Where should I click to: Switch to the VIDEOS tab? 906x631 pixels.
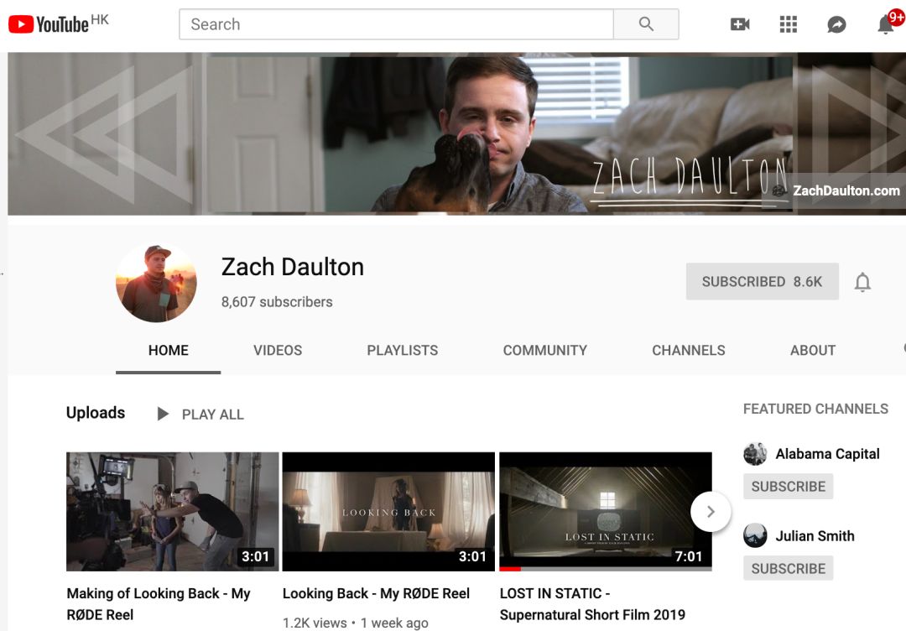point(278,351)
